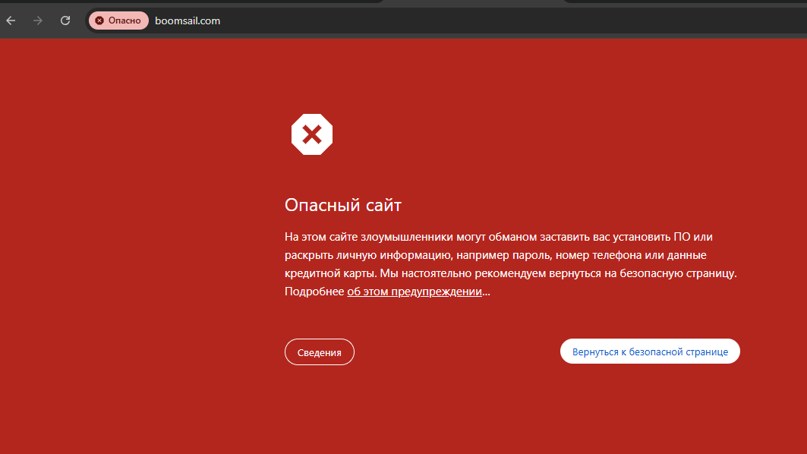
Task: Click the browser forward arrow
Action: (37, 20)
